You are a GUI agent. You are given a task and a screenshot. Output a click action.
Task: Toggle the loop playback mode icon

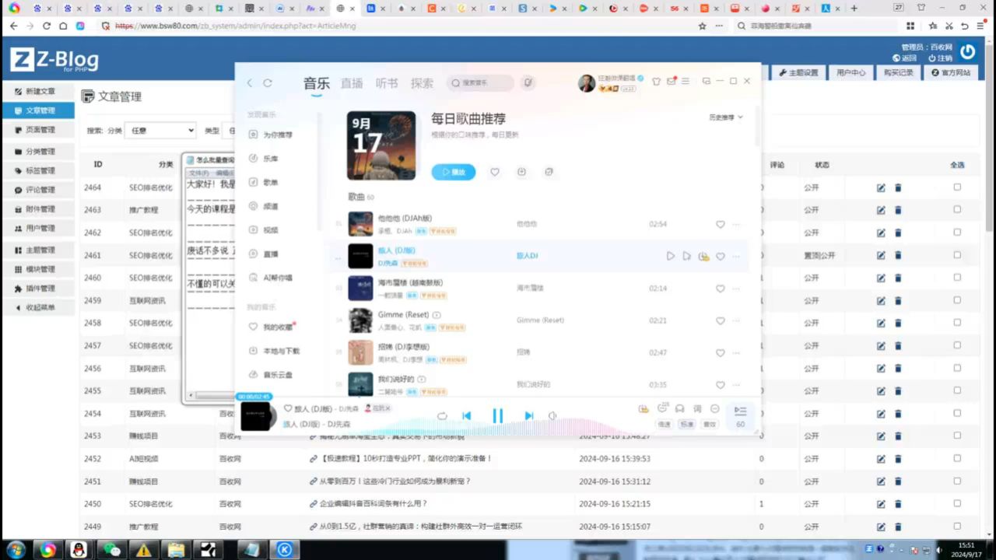(442, 416)
